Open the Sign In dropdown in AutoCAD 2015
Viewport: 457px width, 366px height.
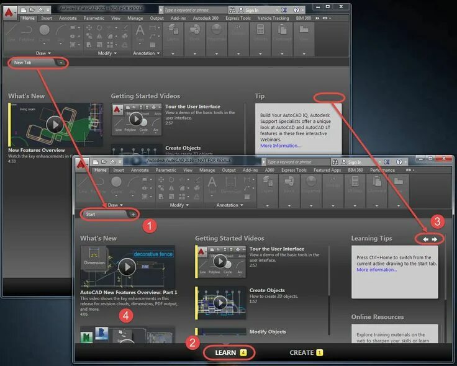277,10
